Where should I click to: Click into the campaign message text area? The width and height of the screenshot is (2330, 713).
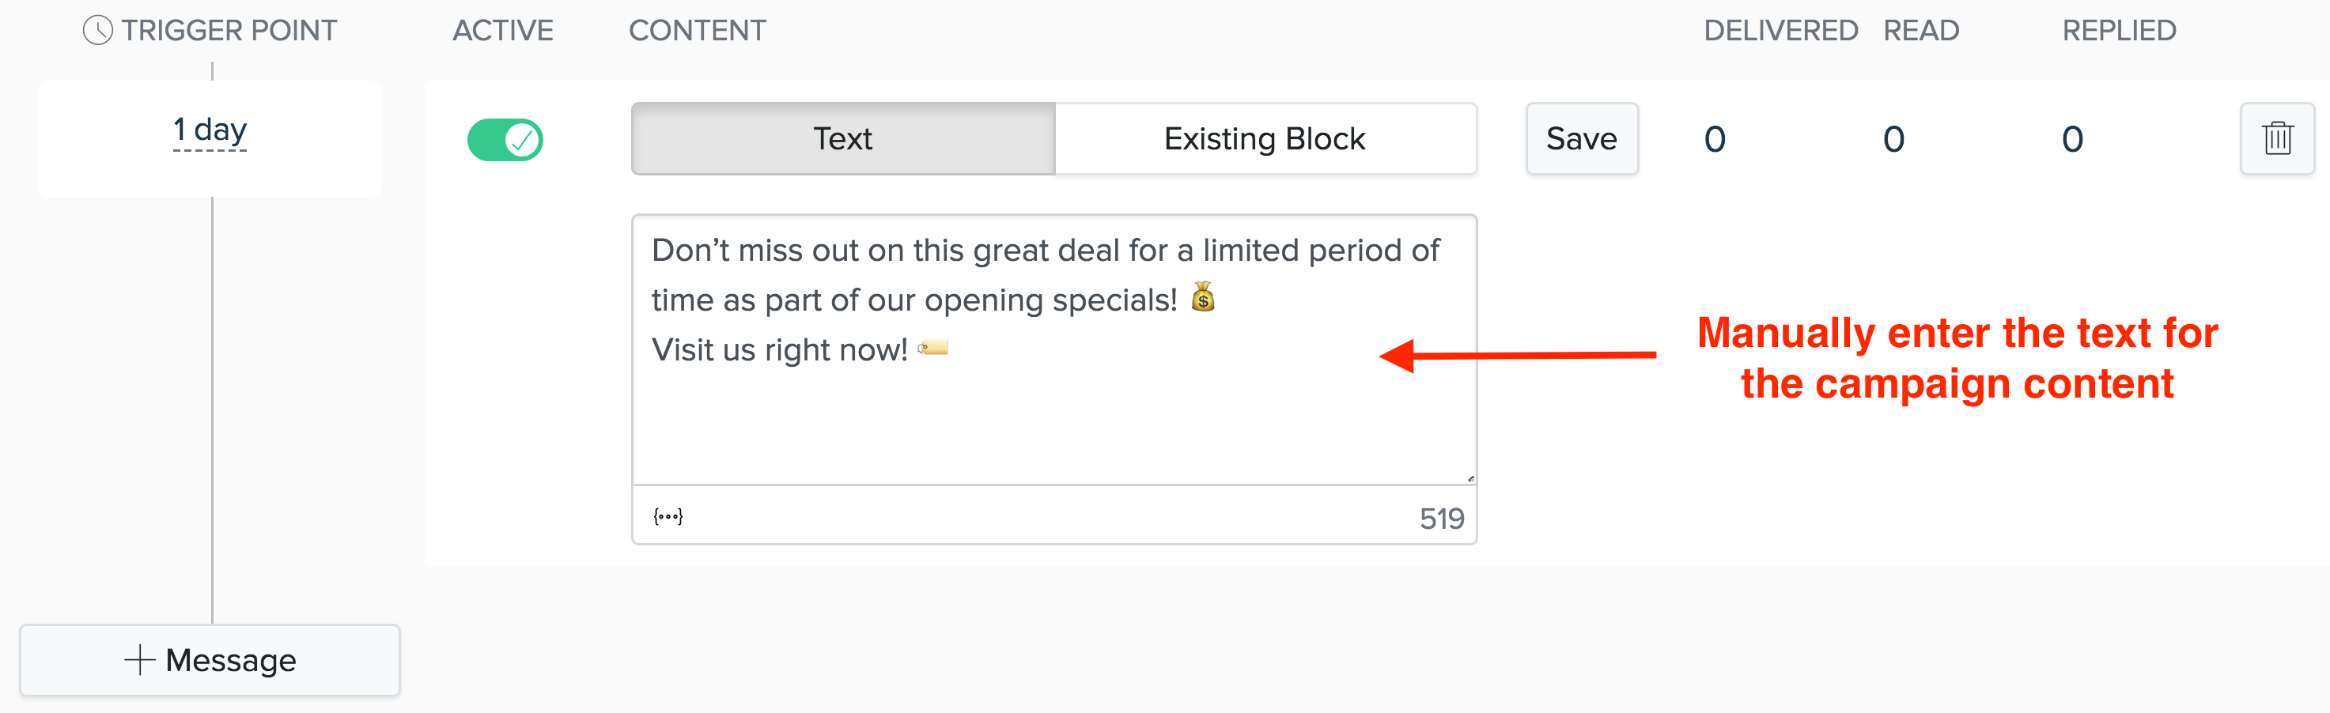(x=1053, y=349)
